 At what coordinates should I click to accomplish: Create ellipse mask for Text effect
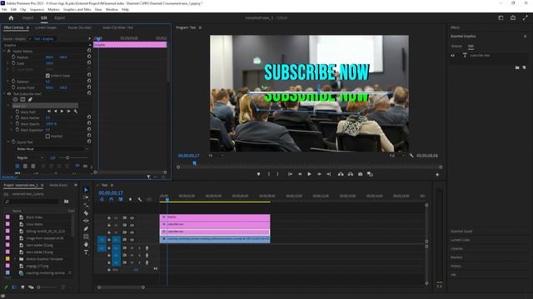tap(15, 100)
